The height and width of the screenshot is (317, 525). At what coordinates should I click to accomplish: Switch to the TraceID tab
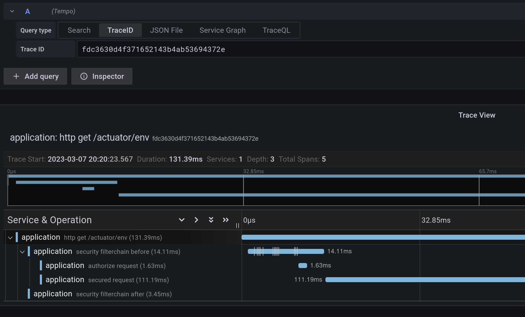120,30
